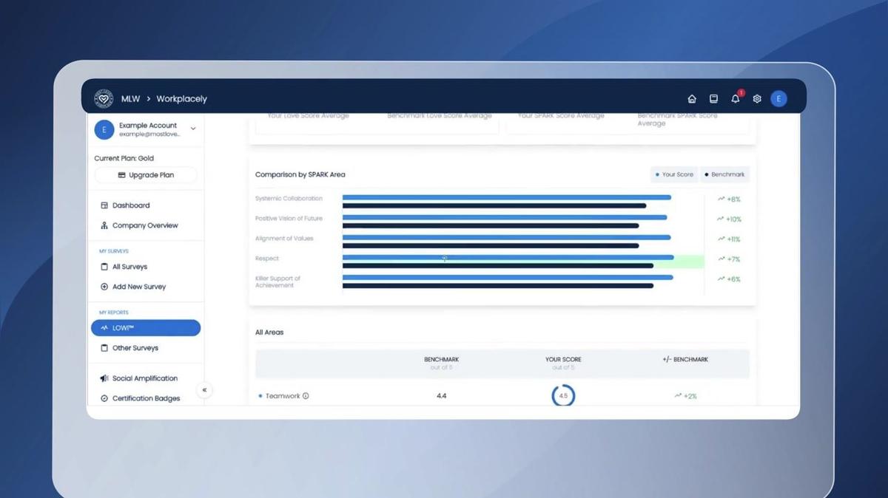Click the +10% change value
Screen dimensions: 888x498
(733, 219)
